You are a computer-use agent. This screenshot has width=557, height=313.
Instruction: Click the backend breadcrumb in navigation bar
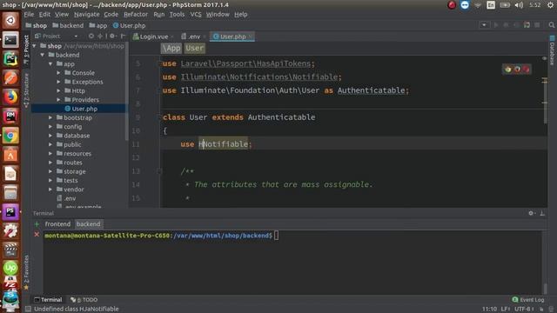68,25
